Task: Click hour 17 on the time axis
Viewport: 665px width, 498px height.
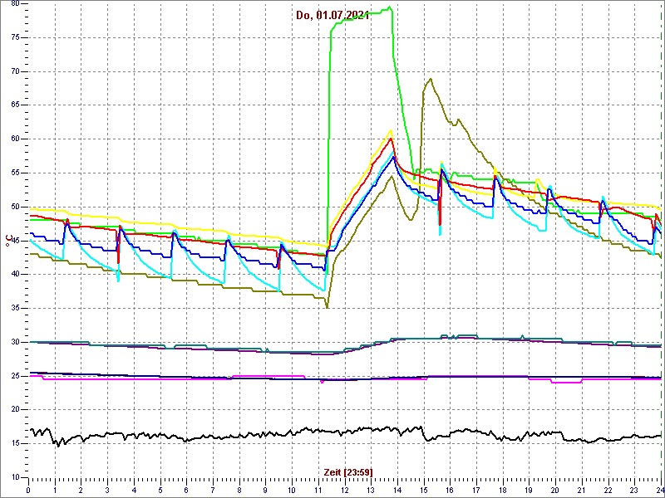Action: click(476, 491)
